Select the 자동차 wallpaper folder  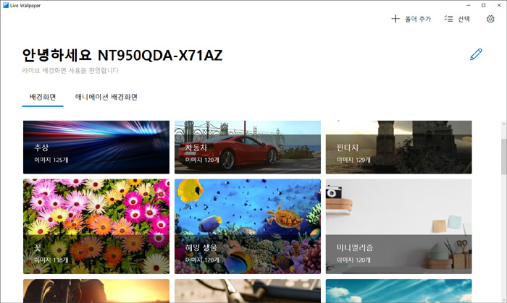point(247,147)
